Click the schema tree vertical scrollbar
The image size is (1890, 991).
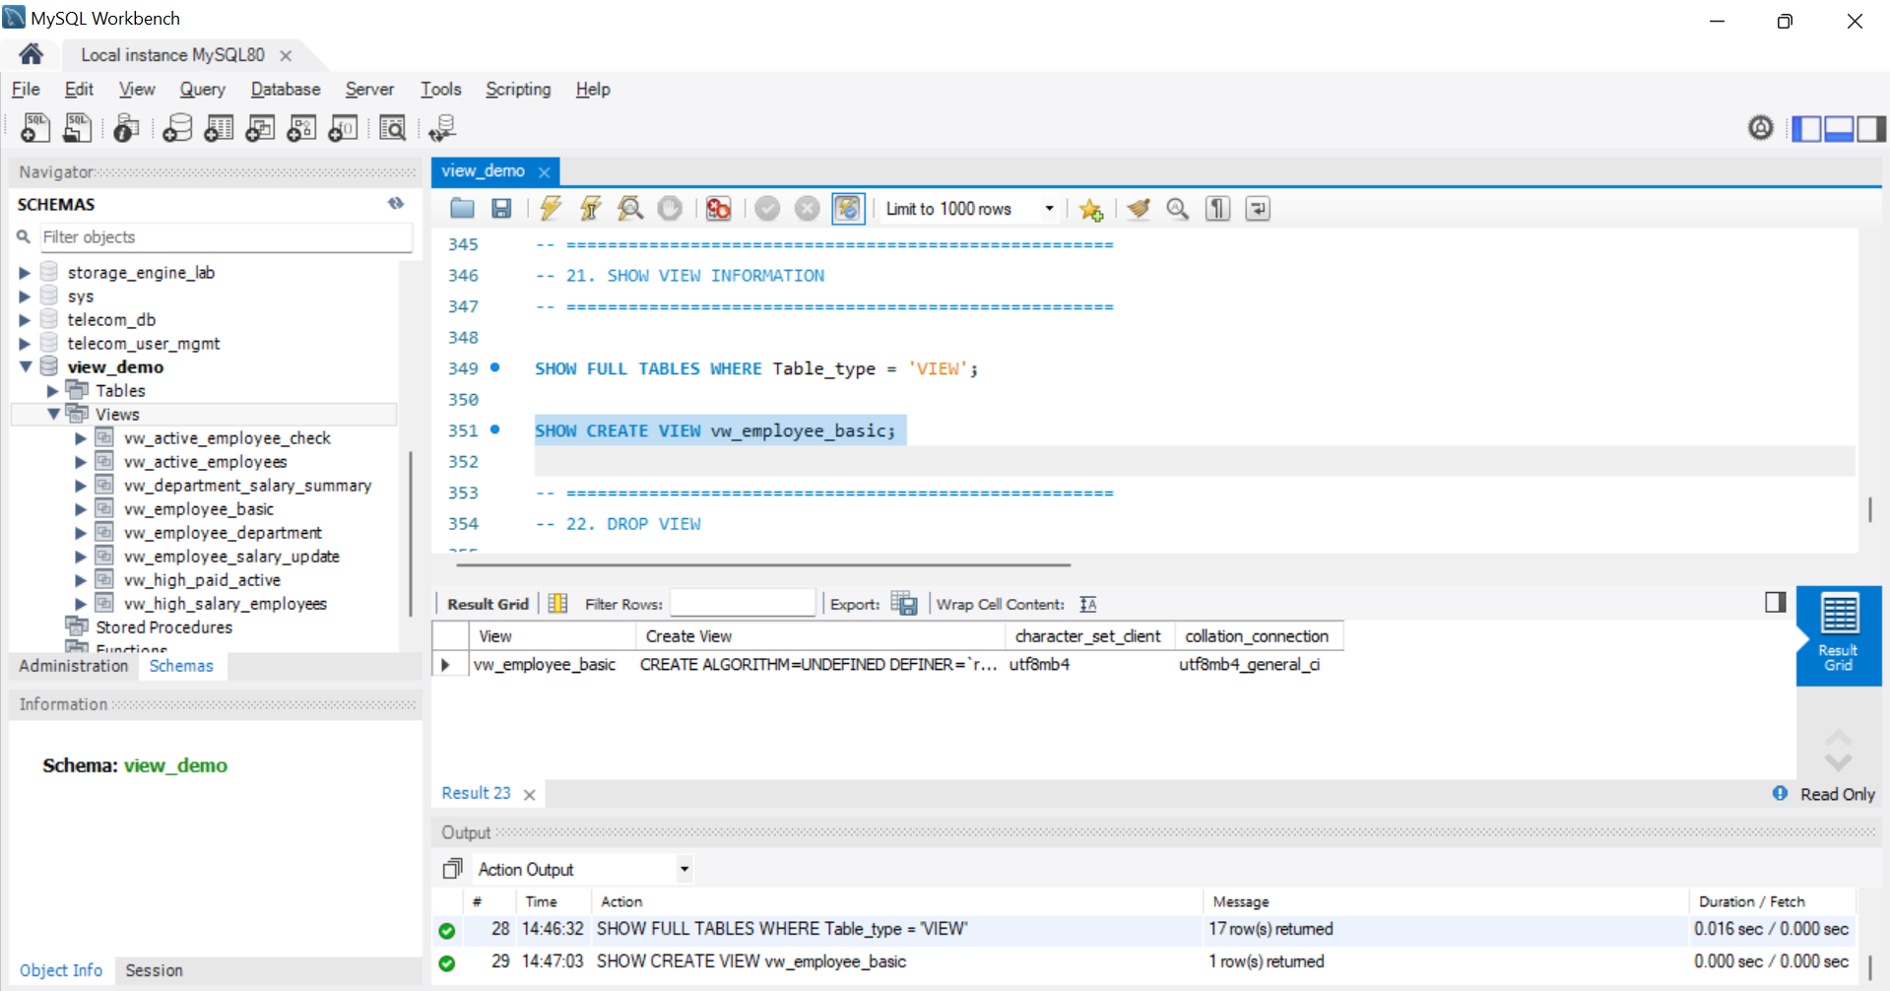410,534
